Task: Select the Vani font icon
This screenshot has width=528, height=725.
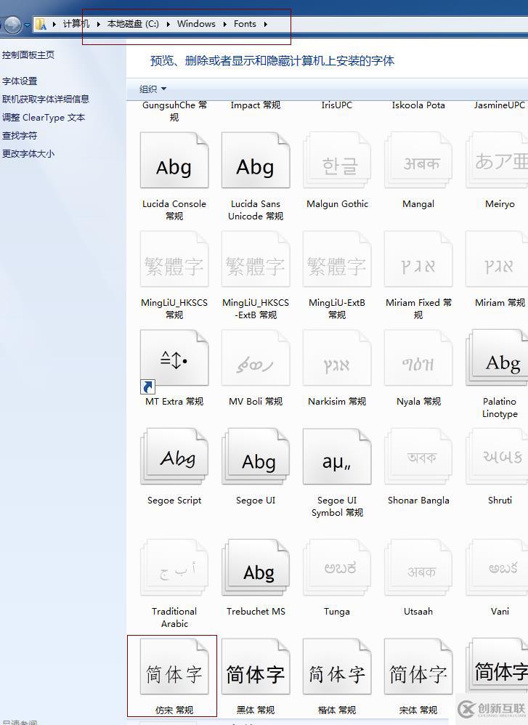Action: tap(497, 568)
